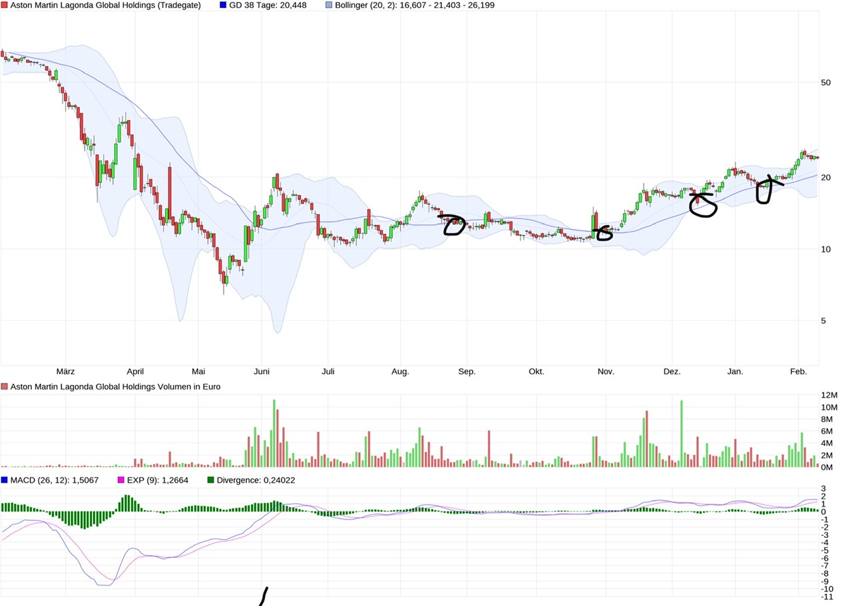Click the price axis value 20
This screenshot has width=852, height=606.
click(826, 177)
